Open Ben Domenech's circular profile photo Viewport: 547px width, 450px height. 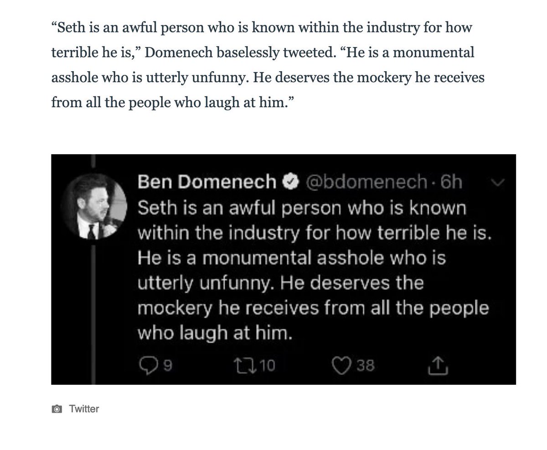(x=93, y=207)
